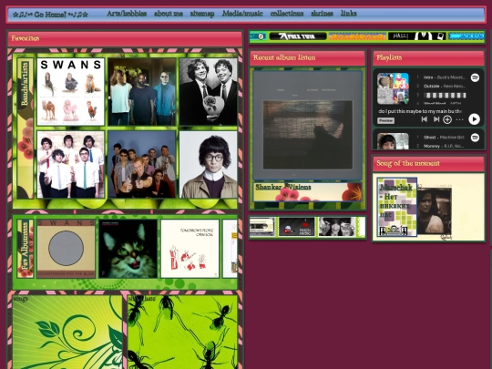492x369 pixels.
Task: Click the Playlists section header
Action: [428, 58]
